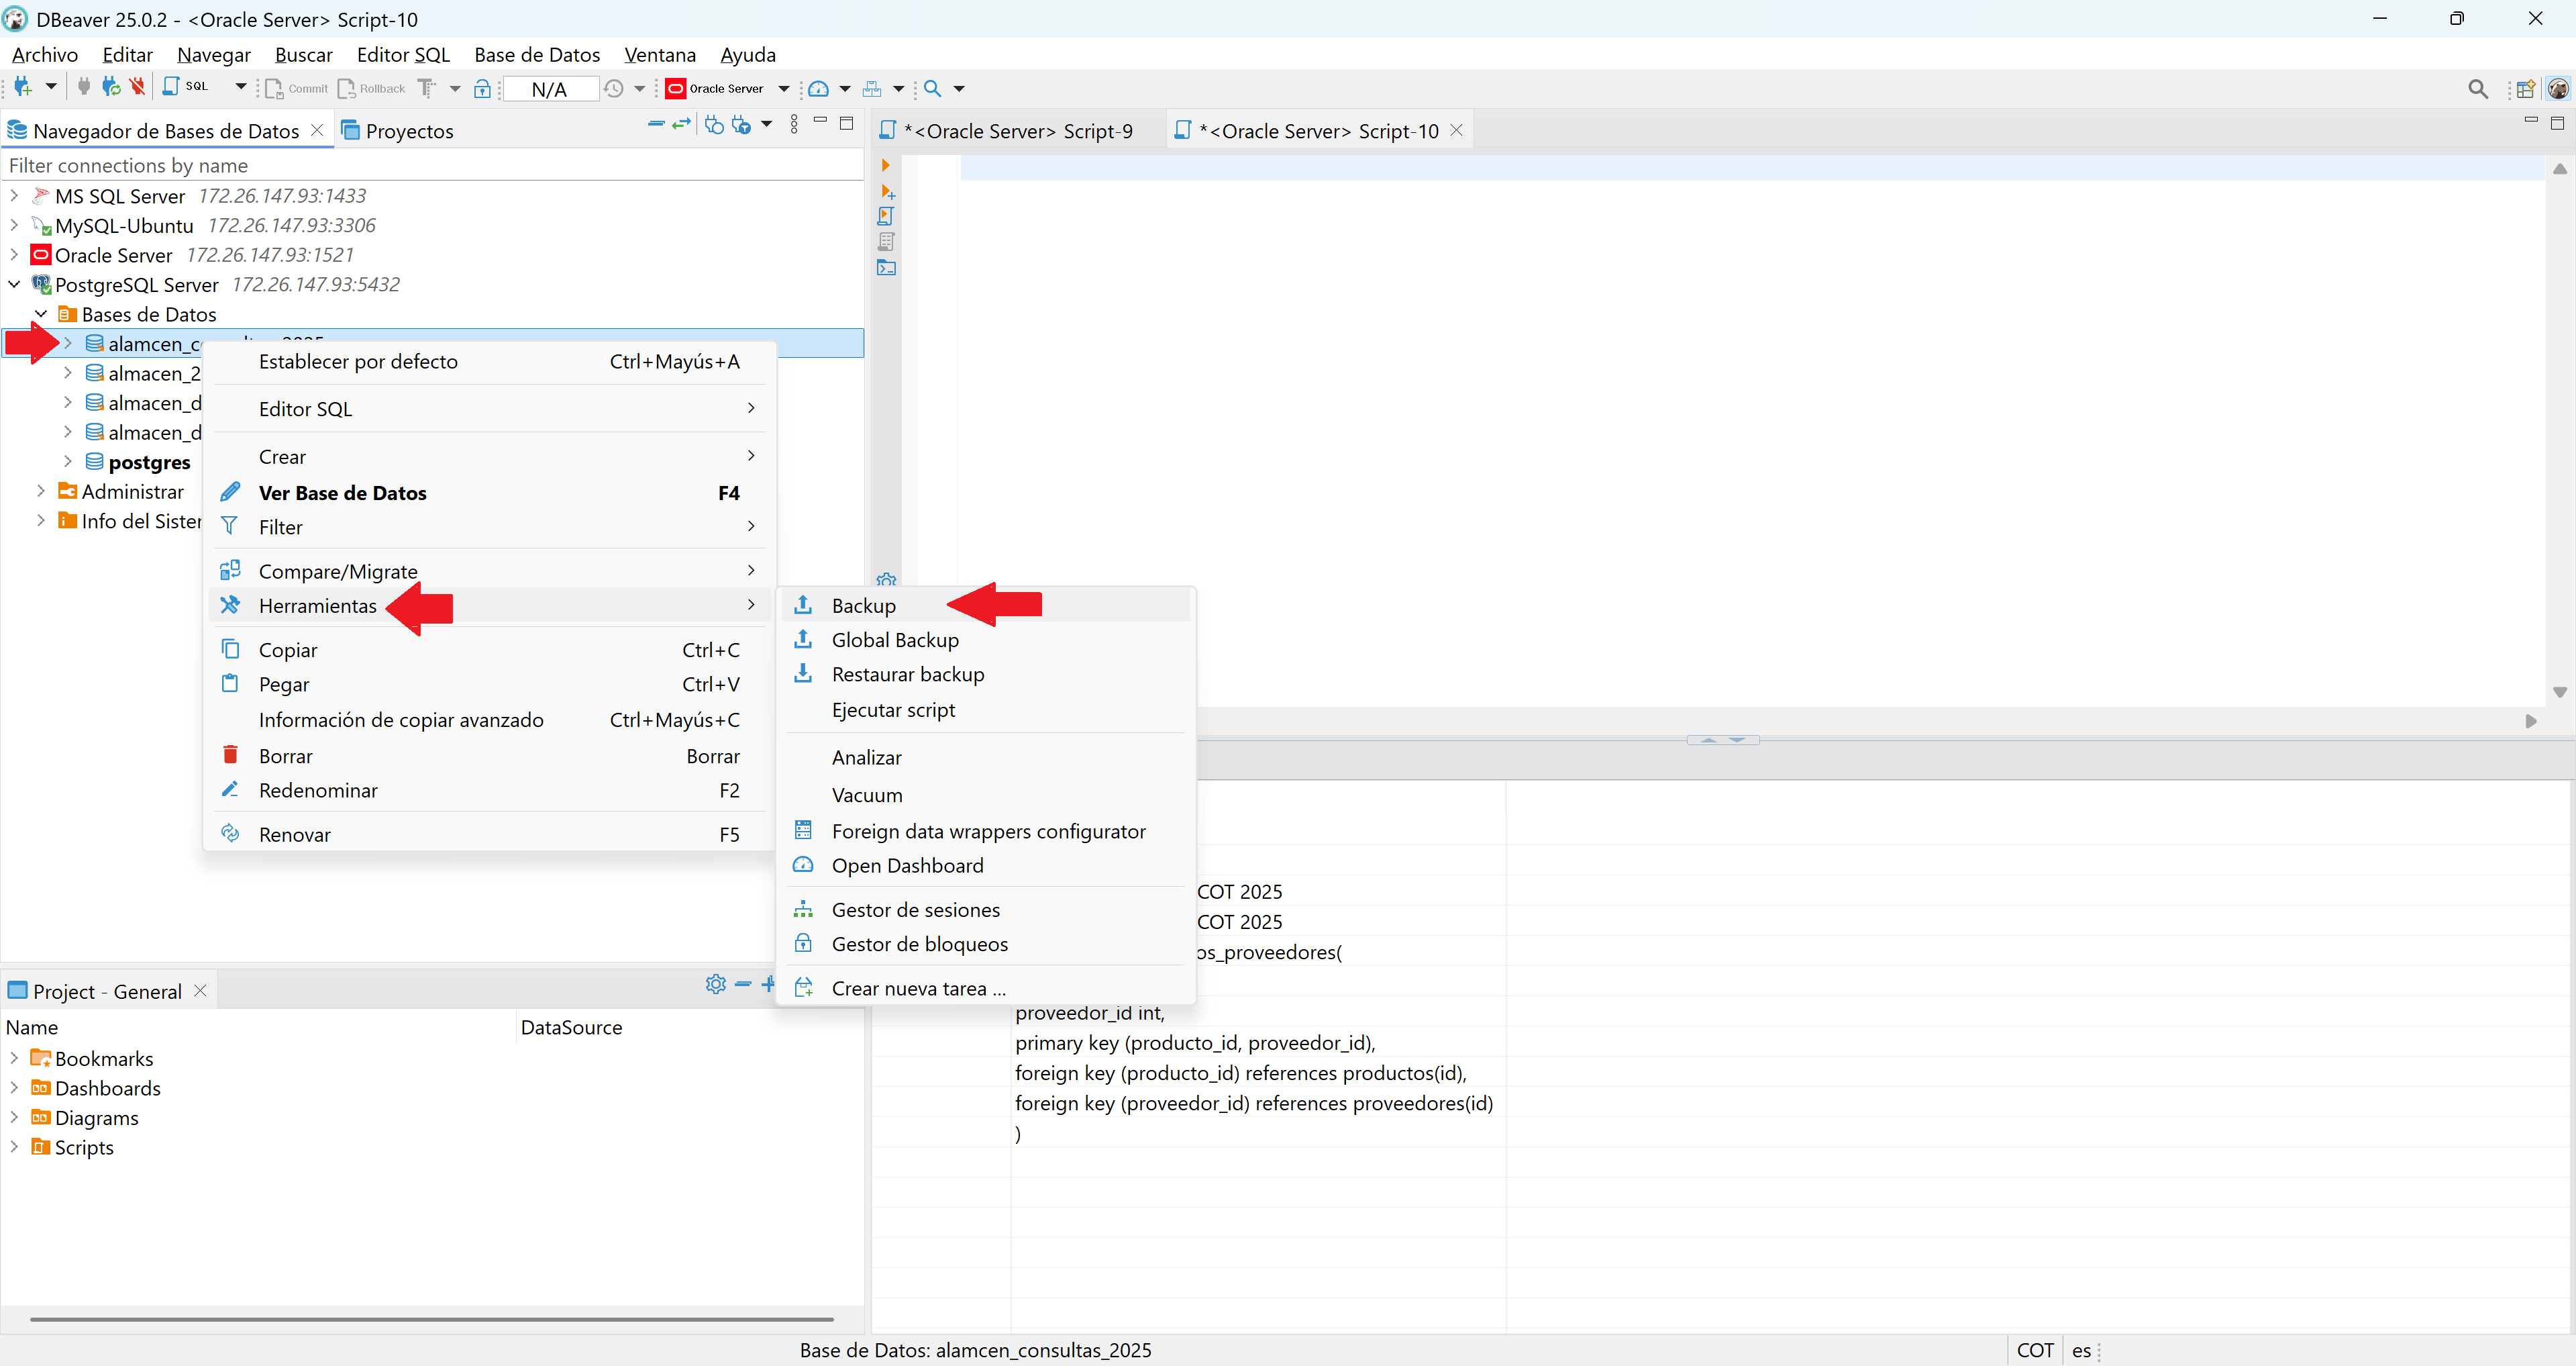
Task: Click the database tasks boxes icon
Action: [872, 89]
